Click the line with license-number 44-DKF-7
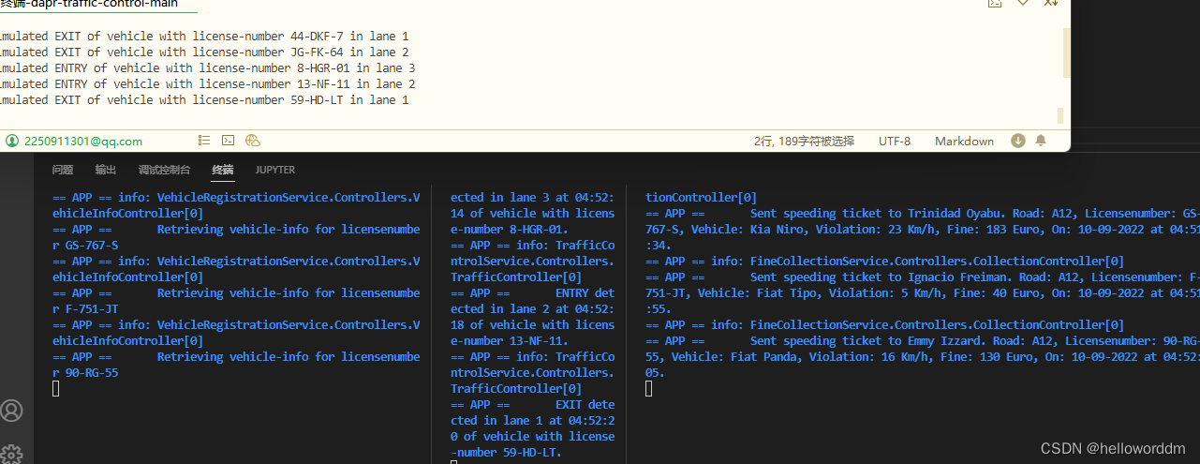 click(x=204, y=36)
